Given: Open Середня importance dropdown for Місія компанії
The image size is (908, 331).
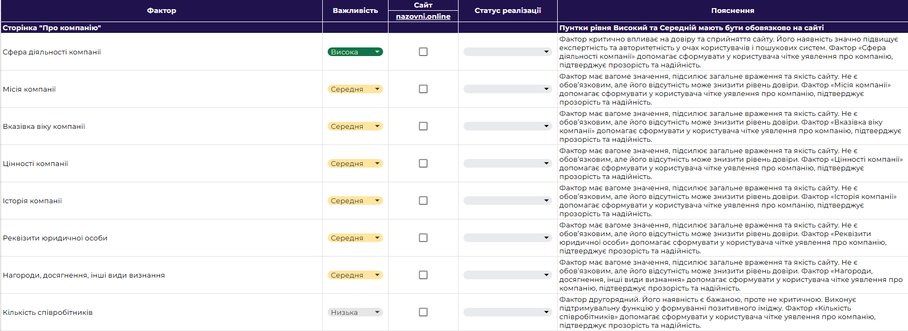Looking at the screenshot, I should [355, 89].
